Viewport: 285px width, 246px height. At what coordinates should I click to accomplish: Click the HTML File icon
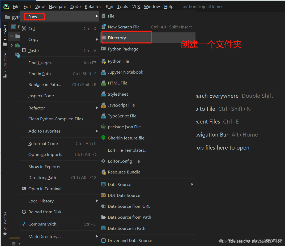pyautogui.click(x=103, y=83)
